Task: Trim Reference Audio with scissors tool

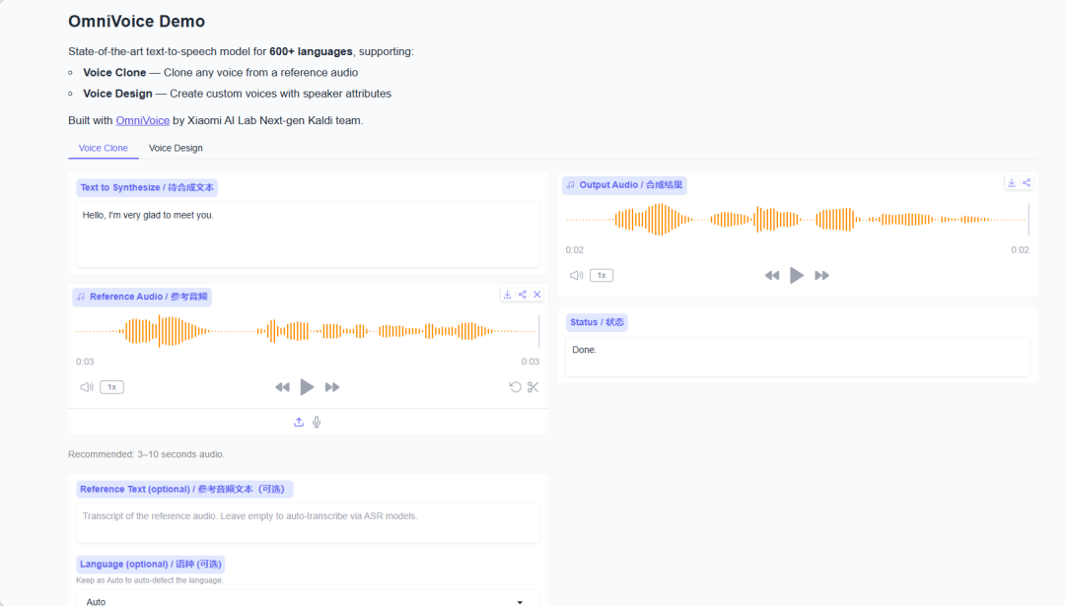Action: (x=533, y=387)
